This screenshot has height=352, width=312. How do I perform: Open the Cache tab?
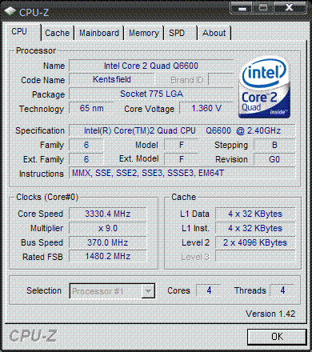(x=58, y=33)
